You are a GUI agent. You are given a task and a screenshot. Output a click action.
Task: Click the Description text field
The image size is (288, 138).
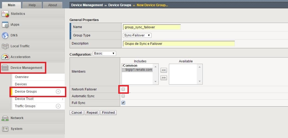pyautogui.click(x=179, y=44)
